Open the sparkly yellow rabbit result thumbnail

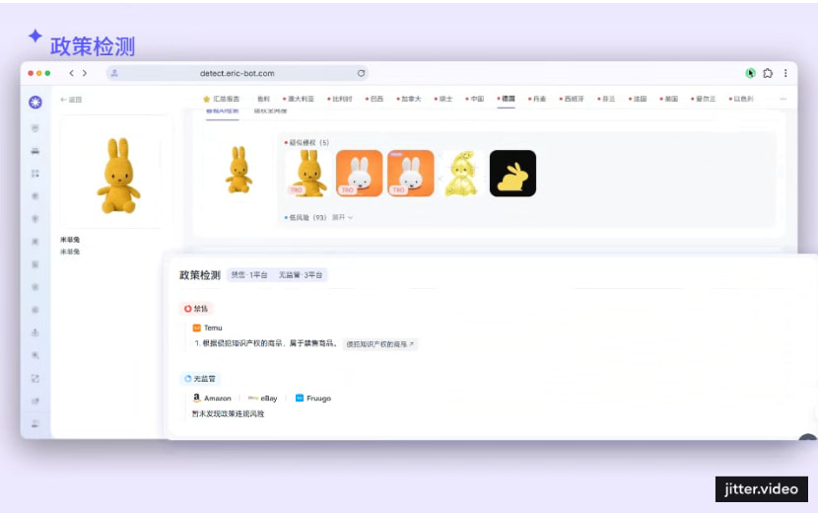click(461, 174)
